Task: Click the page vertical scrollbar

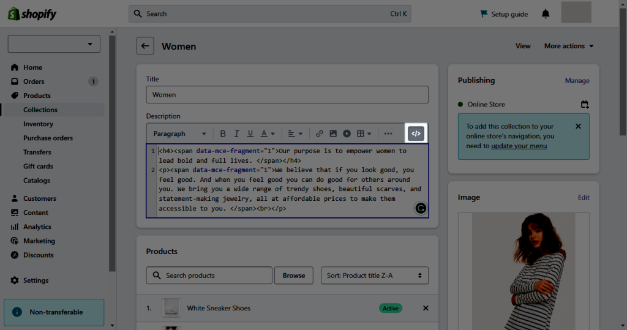Action: [623, 72]
